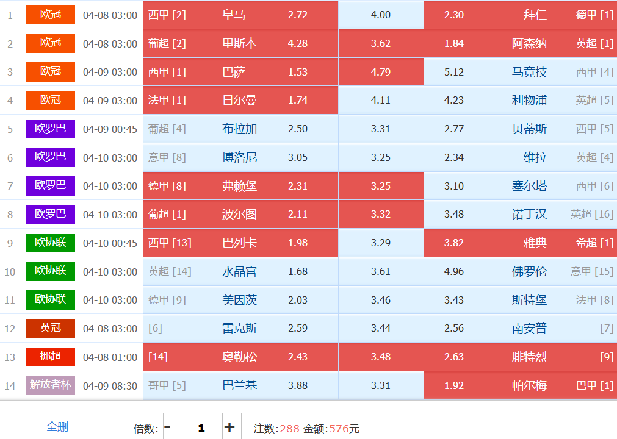Screen dimensions: 617x439
Task: Deselect 帕尔梅 away win odds 1.92
Action: (521, 385)
